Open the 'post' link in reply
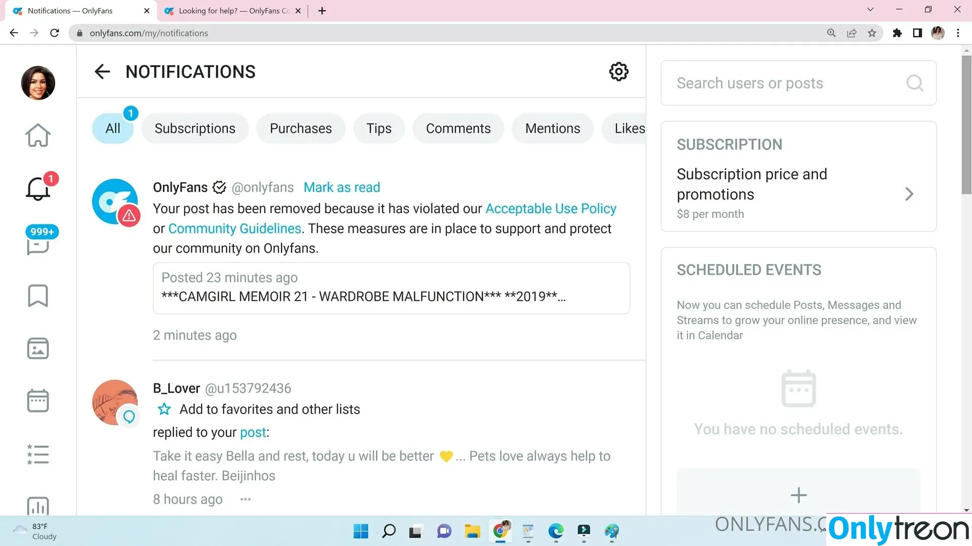Screen dimensions: 972x546 tap(253, 432)
